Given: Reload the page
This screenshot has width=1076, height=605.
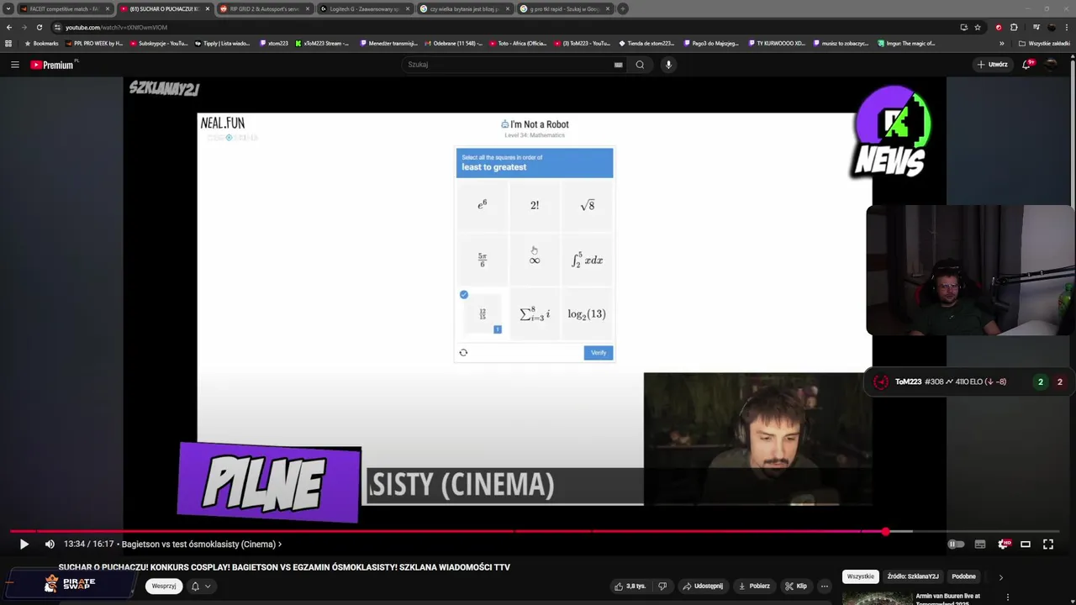Looking at the screenshot, I should pos(39,27).
